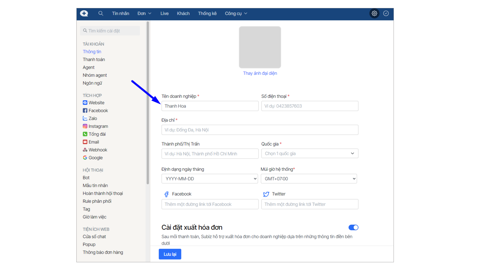Open Webhook integration settings
The width and height of the screenshot is (481, 270).
point(97,150)
